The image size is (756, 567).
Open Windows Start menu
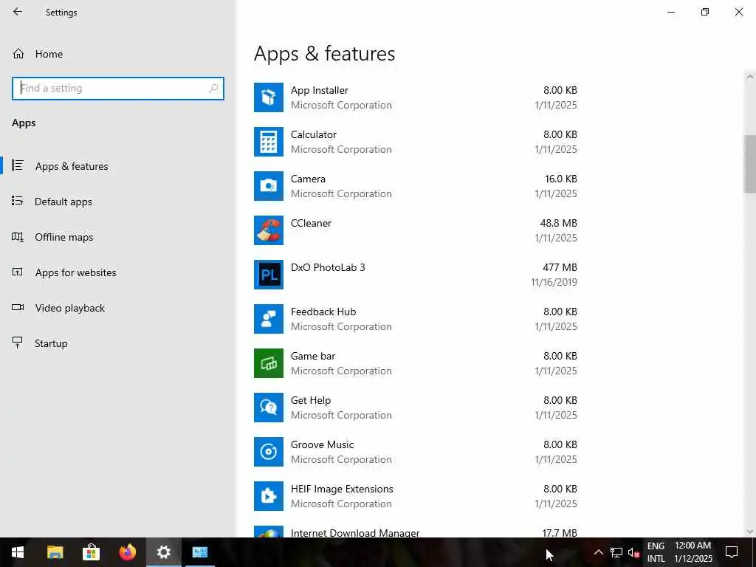[18, 552]
